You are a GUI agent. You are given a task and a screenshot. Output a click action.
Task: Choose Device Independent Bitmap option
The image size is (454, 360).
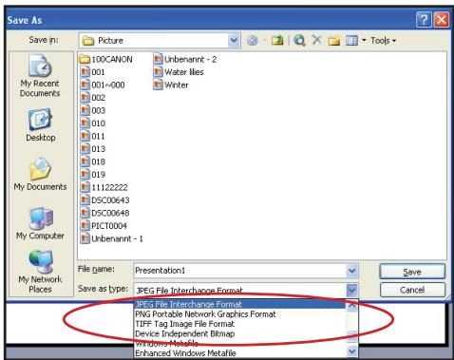click(240, 333)
